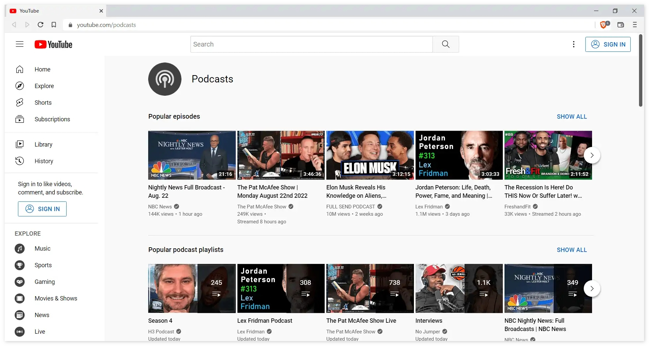Click SIGN IN in top right

pyautogui.click(x=608, y=44)
